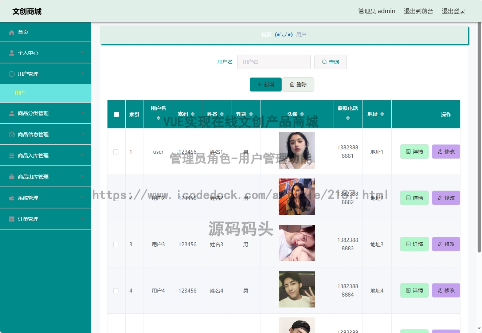
Task: Open 商品分类管理 menu label
Action: click(33, 113)
